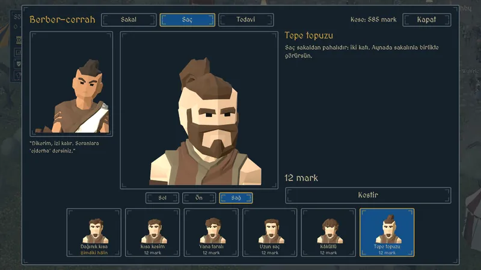Viewport: 481px width, 270px height.
Task: Click the Tepe topuzu heading text
Action: 308,35
